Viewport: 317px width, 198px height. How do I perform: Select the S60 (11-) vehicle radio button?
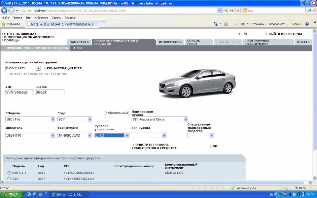9,173
